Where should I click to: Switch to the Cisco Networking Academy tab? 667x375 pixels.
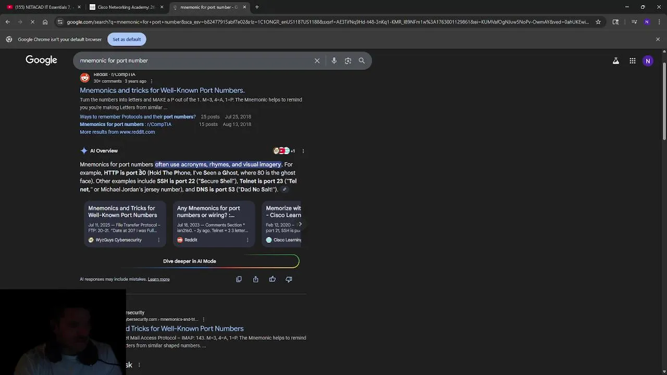pos(127,7)
